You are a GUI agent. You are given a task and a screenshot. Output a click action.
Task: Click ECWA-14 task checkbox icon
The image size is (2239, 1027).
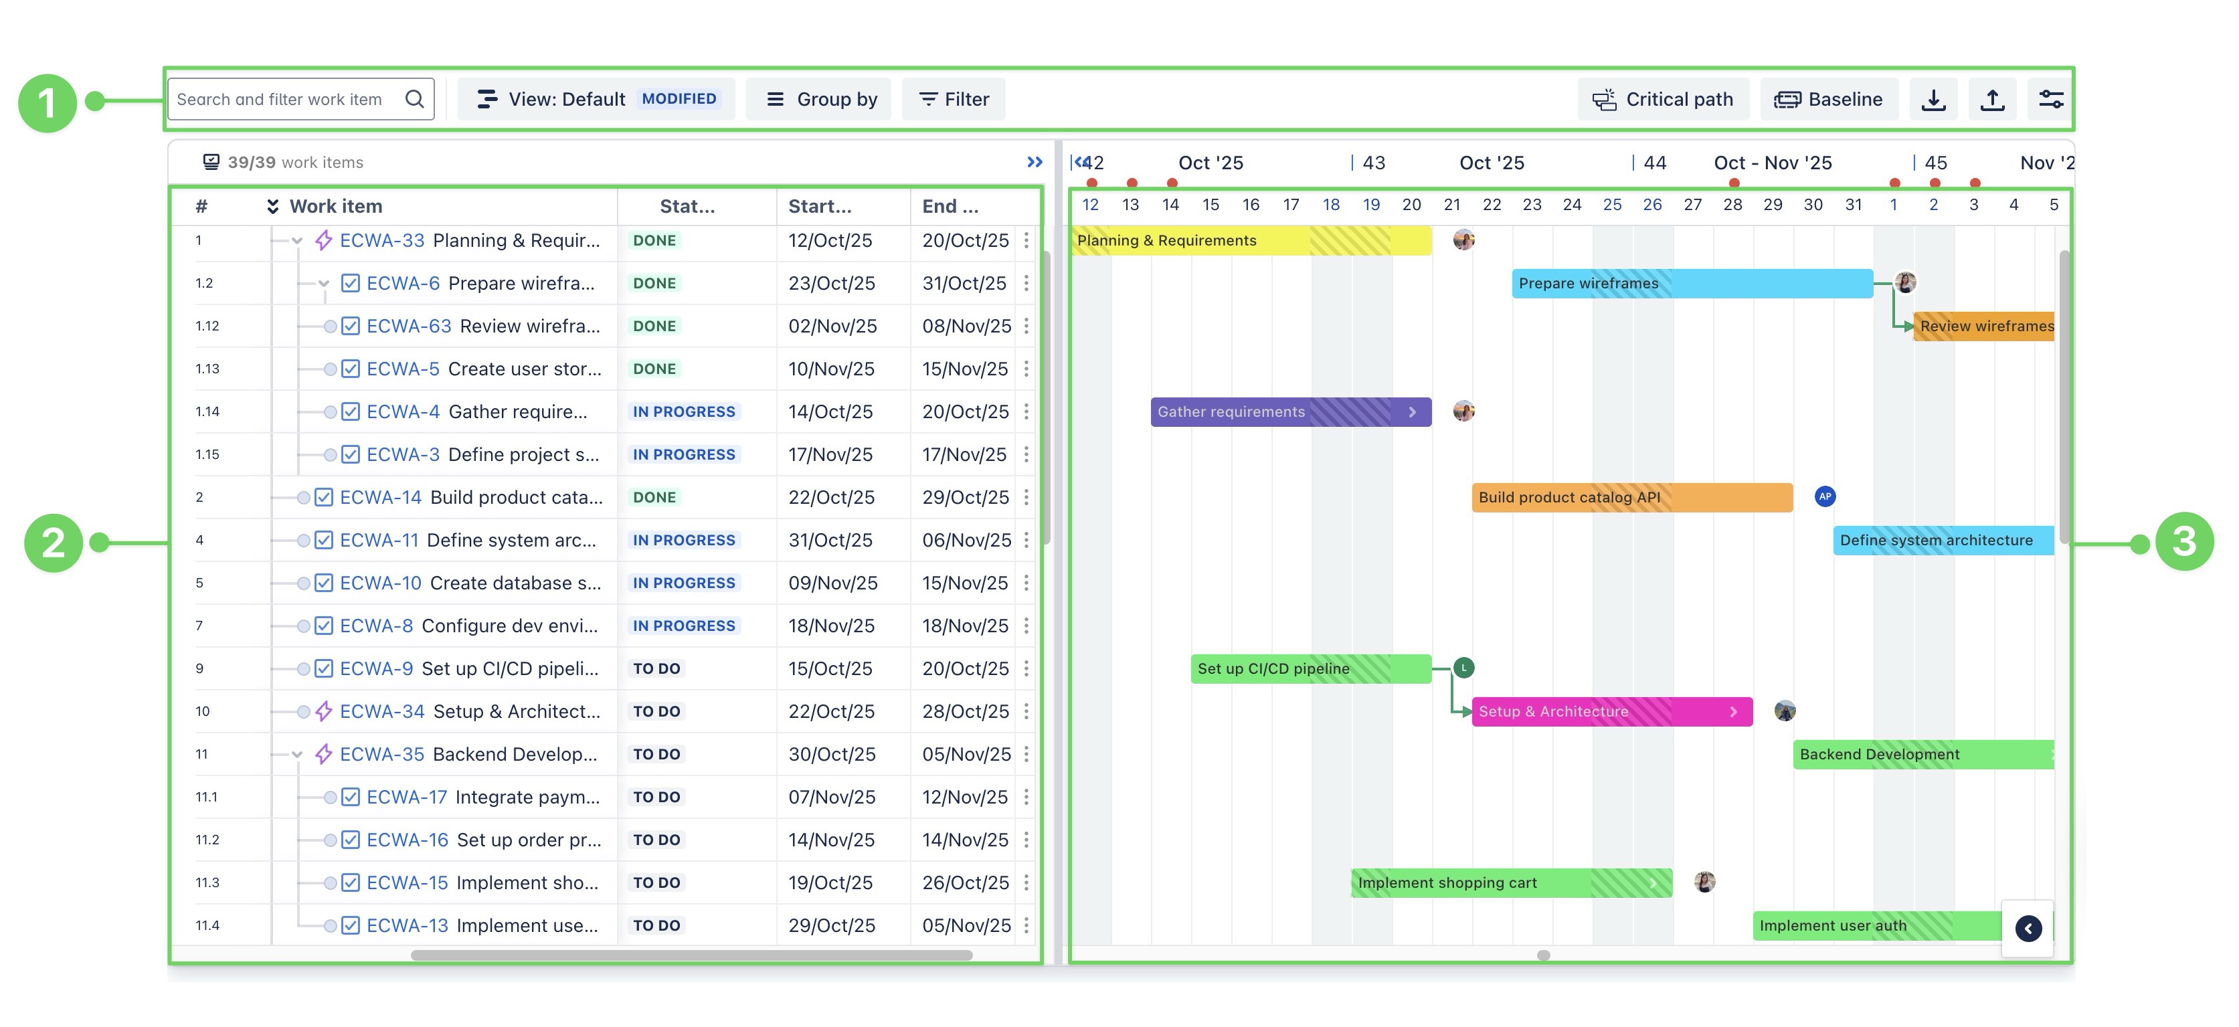[323, 497]
